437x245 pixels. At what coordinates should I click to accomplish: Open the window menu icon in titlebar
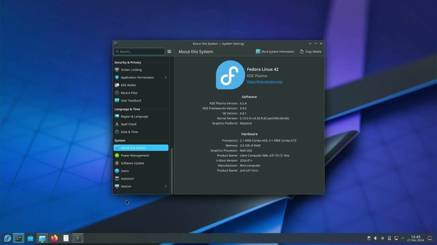116,43
